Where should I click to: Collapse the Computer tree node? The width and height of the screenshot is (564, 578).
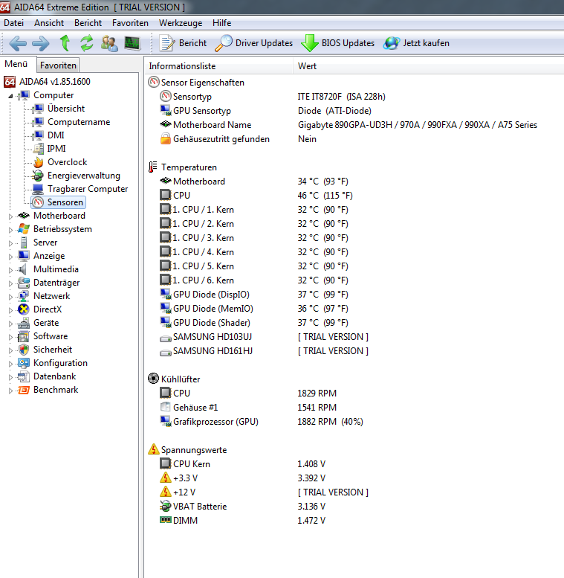pyautogui.click(x=10, y=96)
